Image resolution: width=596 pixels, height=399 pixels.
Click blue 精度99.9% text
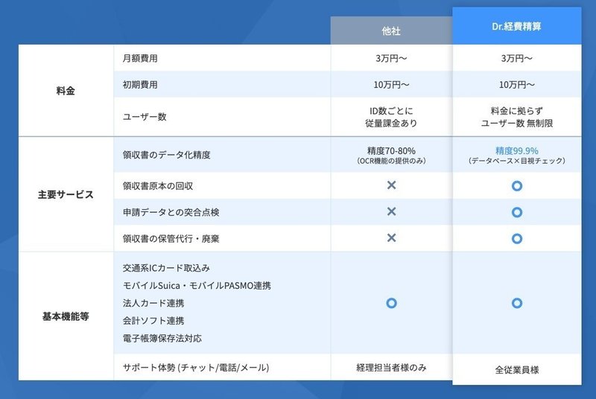(x=516, y=150)
